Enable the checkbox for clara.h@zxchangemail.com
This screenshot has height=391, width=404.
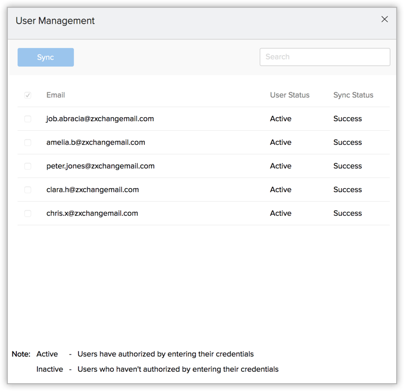[x=28, y=190]
